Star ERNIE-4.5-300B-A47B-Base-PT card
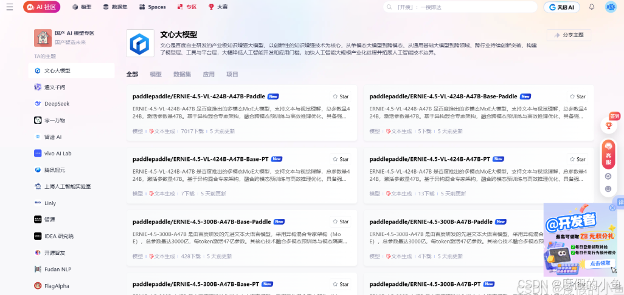The width and height of the screenshot is (624, 295). coord(341,284)
